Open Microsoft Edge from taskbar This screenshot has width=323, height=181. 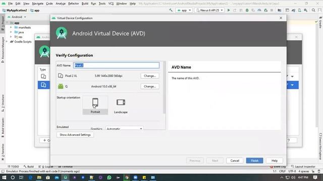(x=30, y=177)
